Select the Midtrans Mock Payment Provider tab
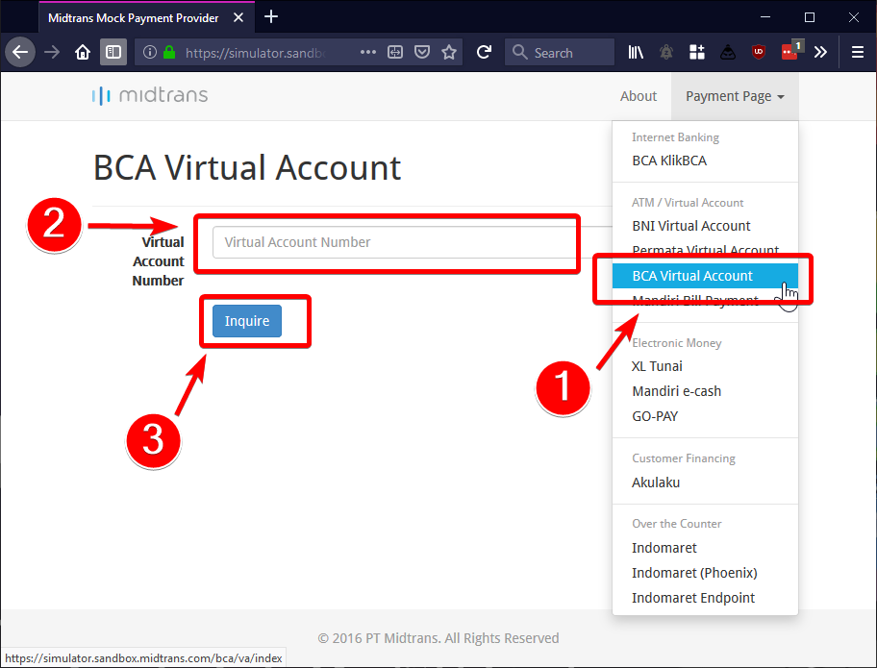 coord(146,17)
